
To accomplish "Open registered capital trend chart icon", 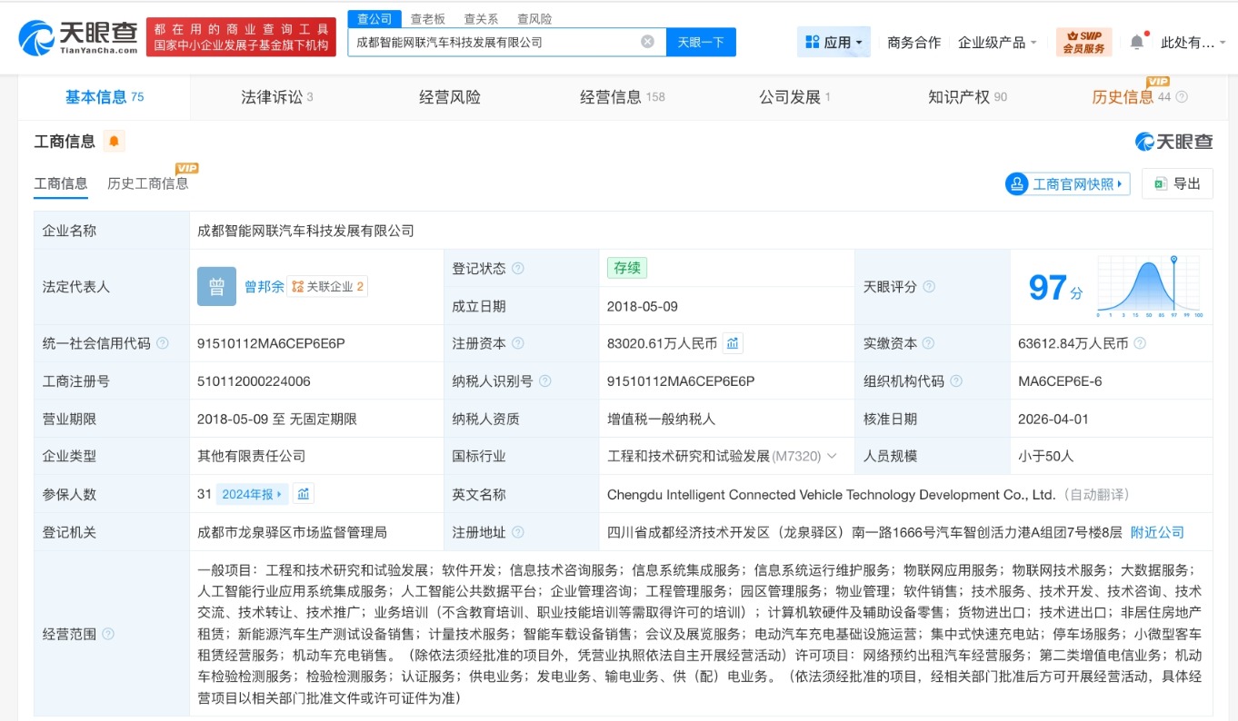I will (733, 343).
